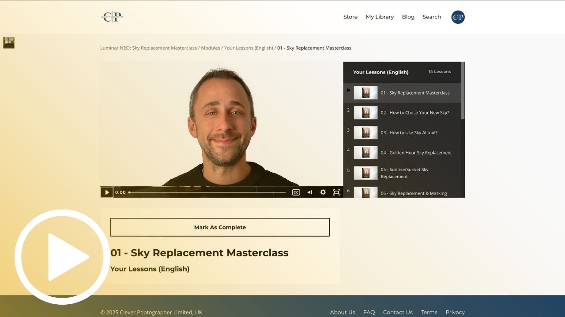Viewport: 565px width, 317px height.
Task: Click the lesson list scrollbar
Action: point(463,90)
